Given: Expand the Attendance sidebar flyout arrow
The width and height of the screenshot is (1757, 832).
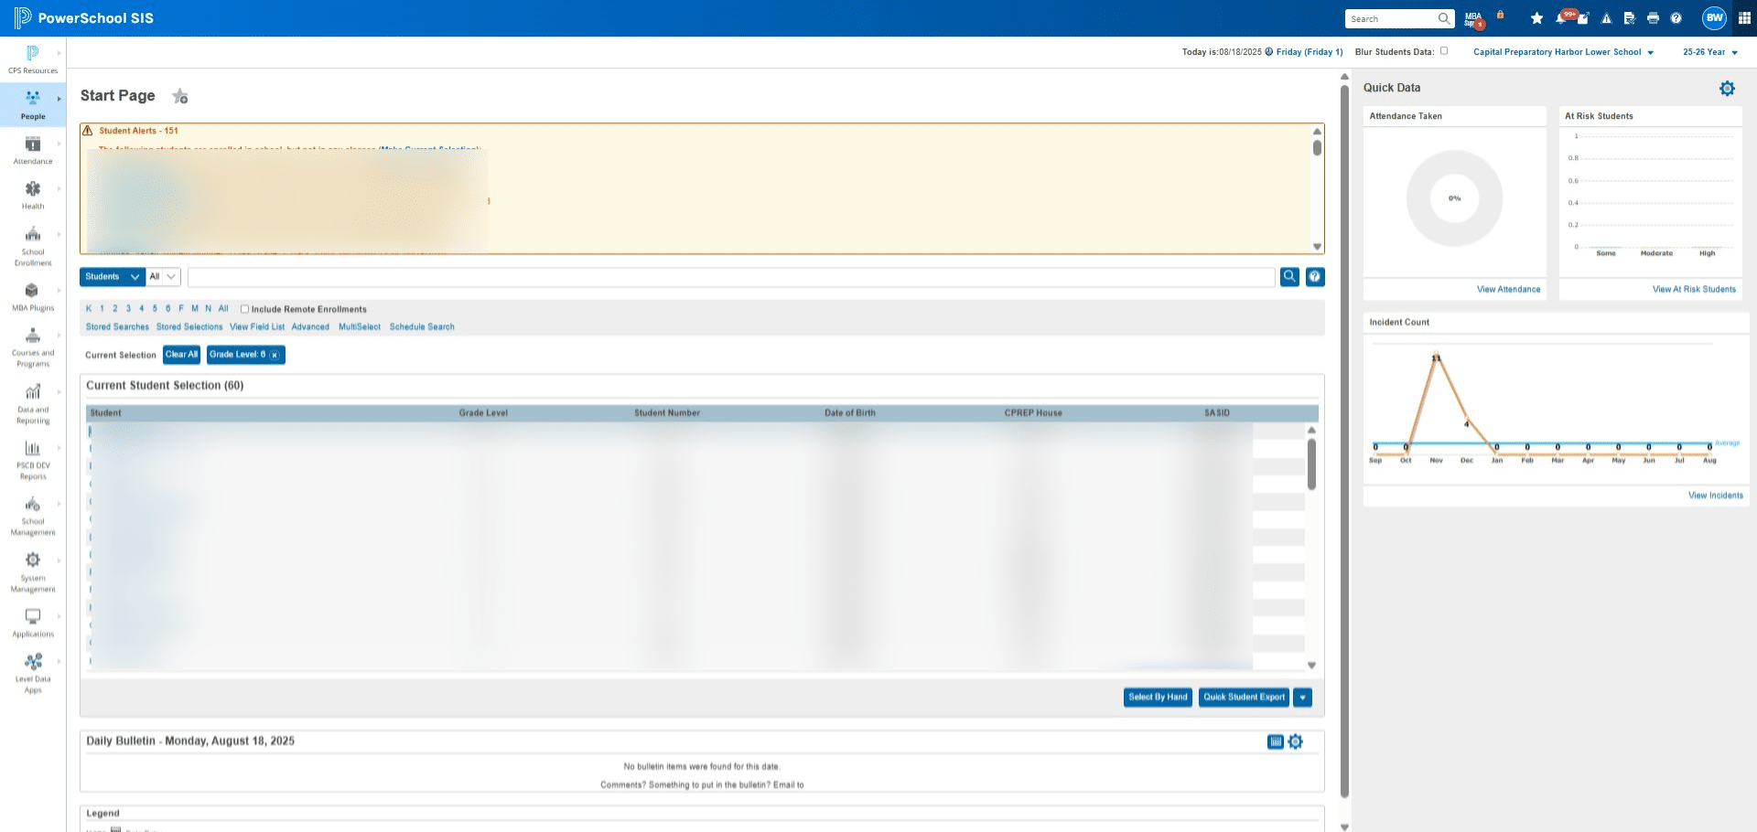Looking at the screenshot, I should [59, 144].
